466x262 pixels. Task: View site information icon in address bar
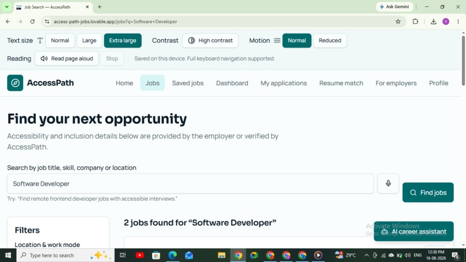click(x=47, y=21)
